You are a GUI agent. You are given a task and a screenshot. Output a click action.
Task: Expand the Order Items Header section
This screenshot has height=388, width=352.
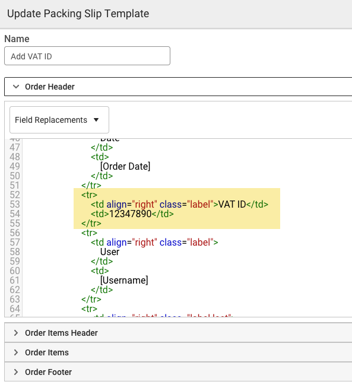(178, 333)
